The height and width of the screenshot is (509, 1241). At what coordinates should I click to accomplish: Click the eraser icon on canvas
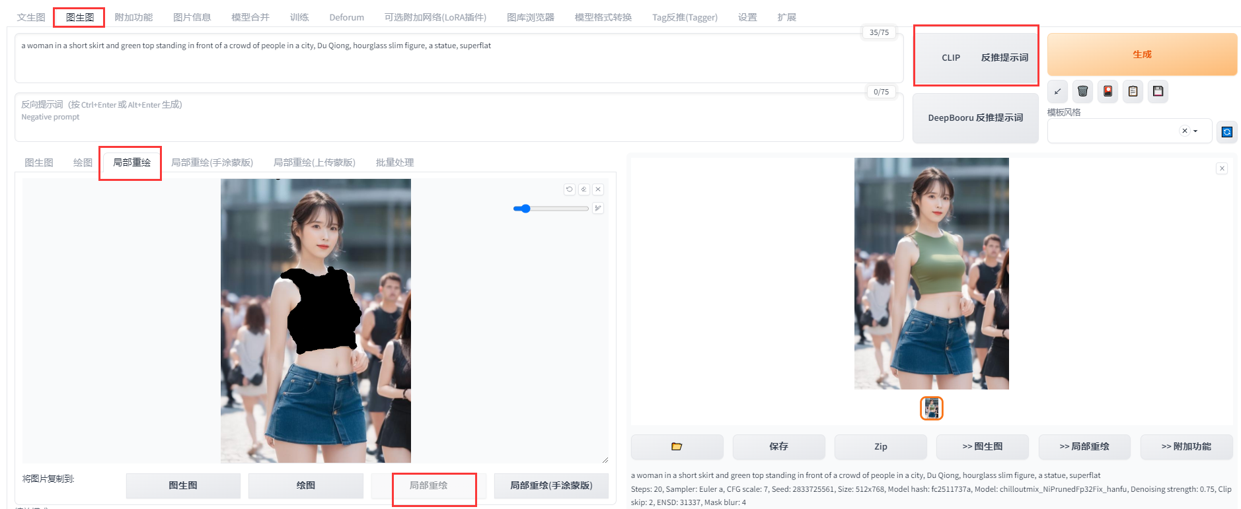pos(584,189)
